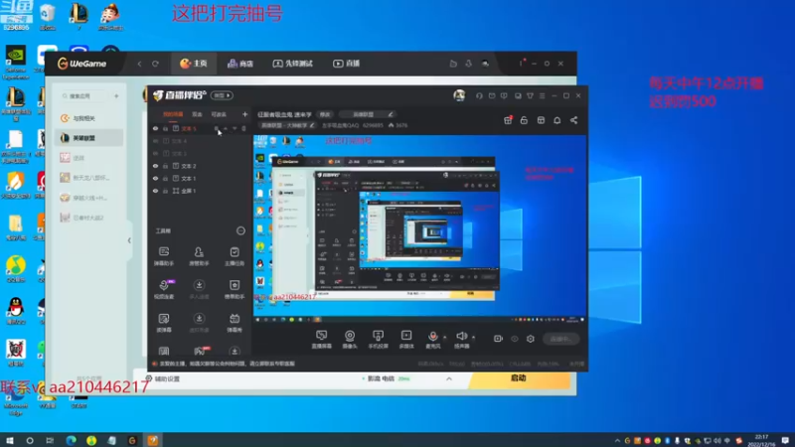Switch to the third scene tab
The image size is (795, 447).
coord(219,114)
